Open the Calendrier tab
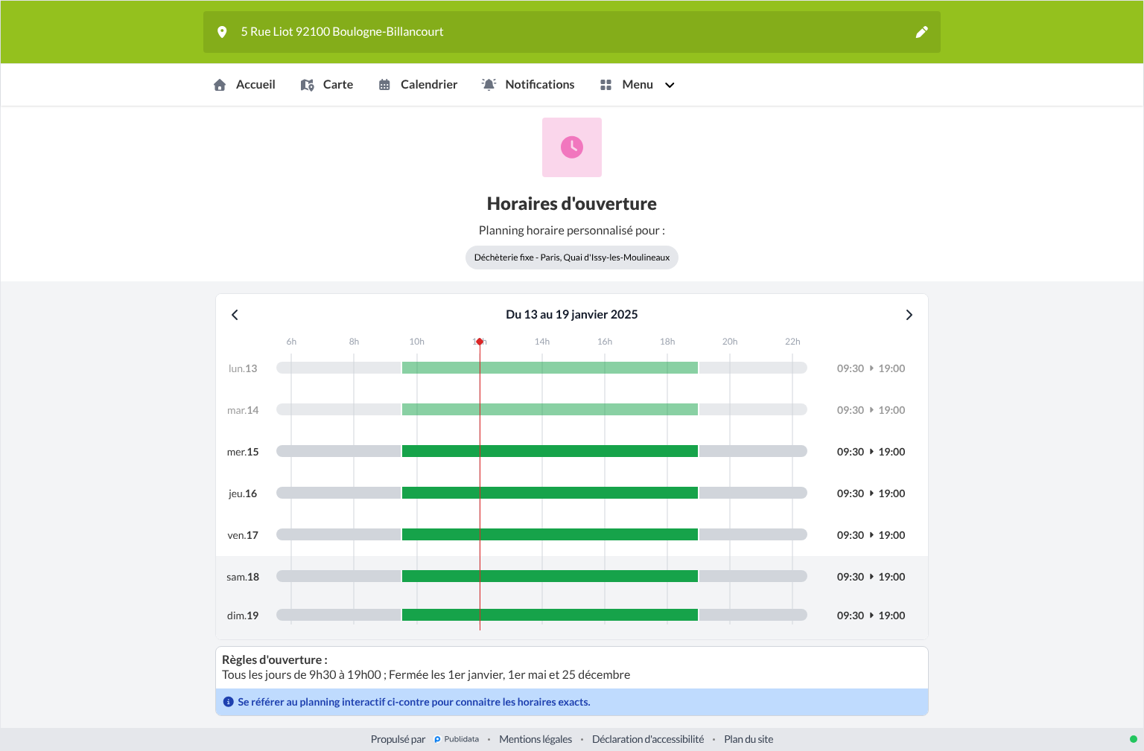 coord(418,85)
